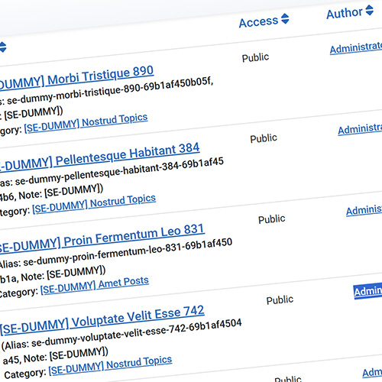This screenshot has width=382, height=382.
Task: Sort the table by Author column
Action: pos(350,12)
